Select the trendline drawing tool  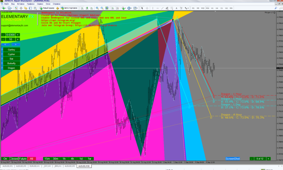click(x=162, y=8)
